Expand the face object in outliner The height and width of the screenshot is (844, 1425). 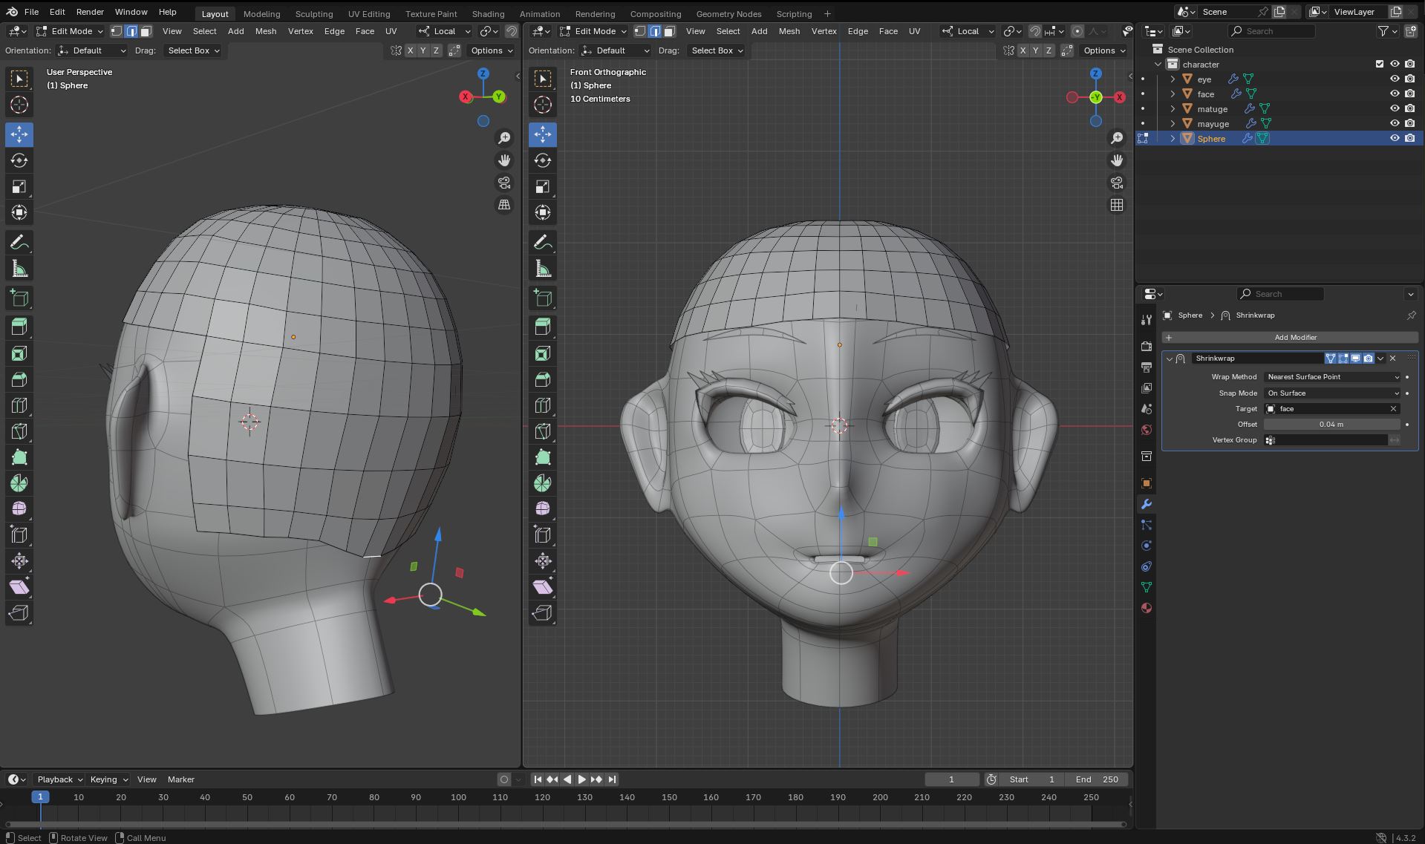point(1173,94)
